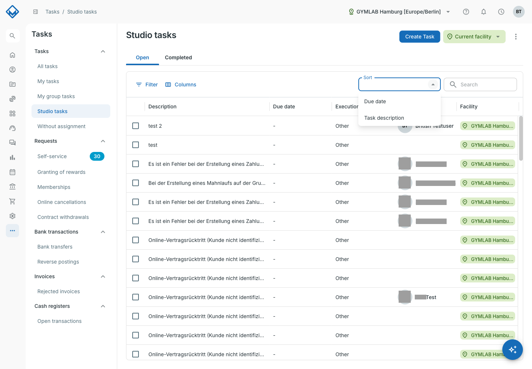Open the shopping cart sidebar icon
Screen dimensions: 532x369
[x=12, y=201]
